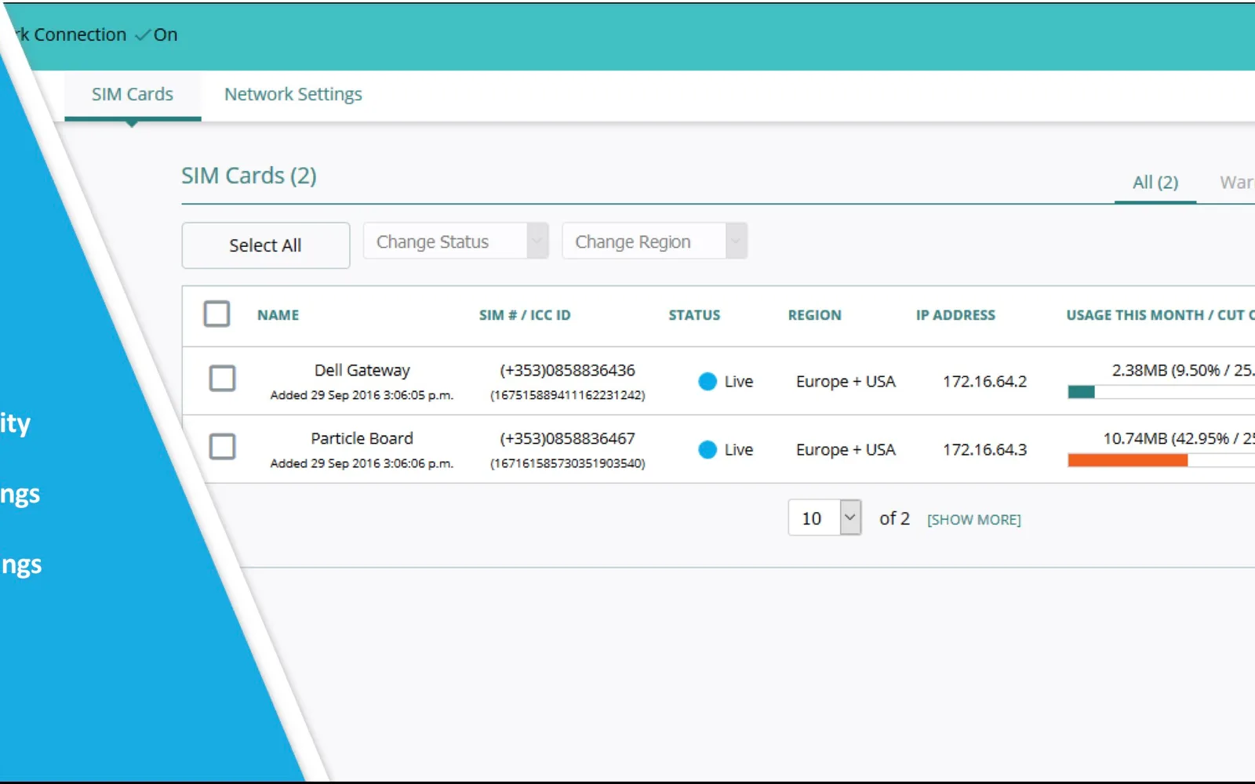Screen dimensions: 1255x784
Task: Check the Particle Board row checkbox
Action: [223, 447]
